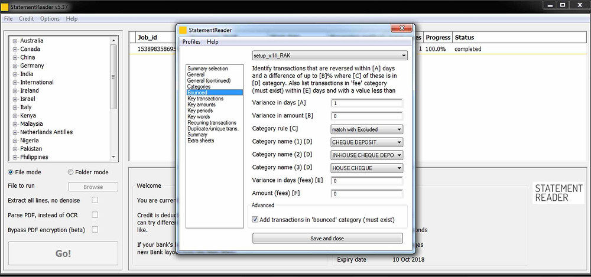Screen dimensions: 591x277
Task: Expand the Germany tree node
Action: coord(15,66)
